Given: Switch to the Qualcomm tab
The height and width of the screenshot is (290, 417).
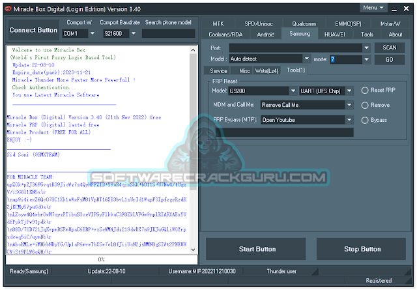Looking at the screenshot, I should [x=304, y=23].
